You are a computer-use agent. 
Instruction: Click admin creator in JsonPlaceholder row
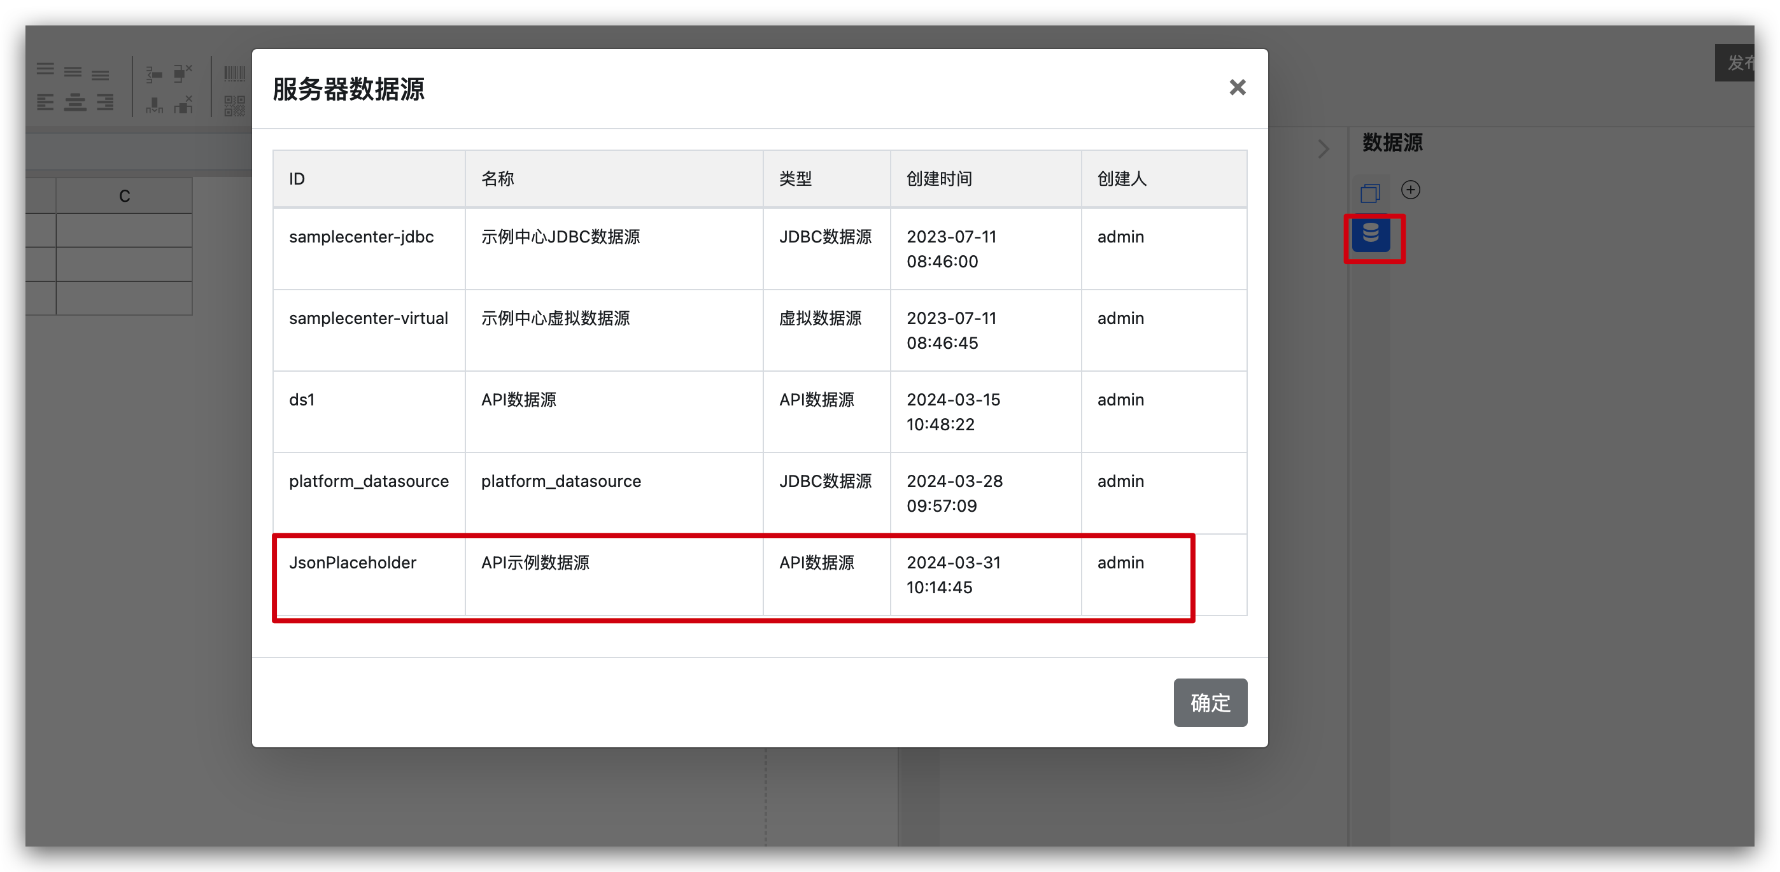1164,574
